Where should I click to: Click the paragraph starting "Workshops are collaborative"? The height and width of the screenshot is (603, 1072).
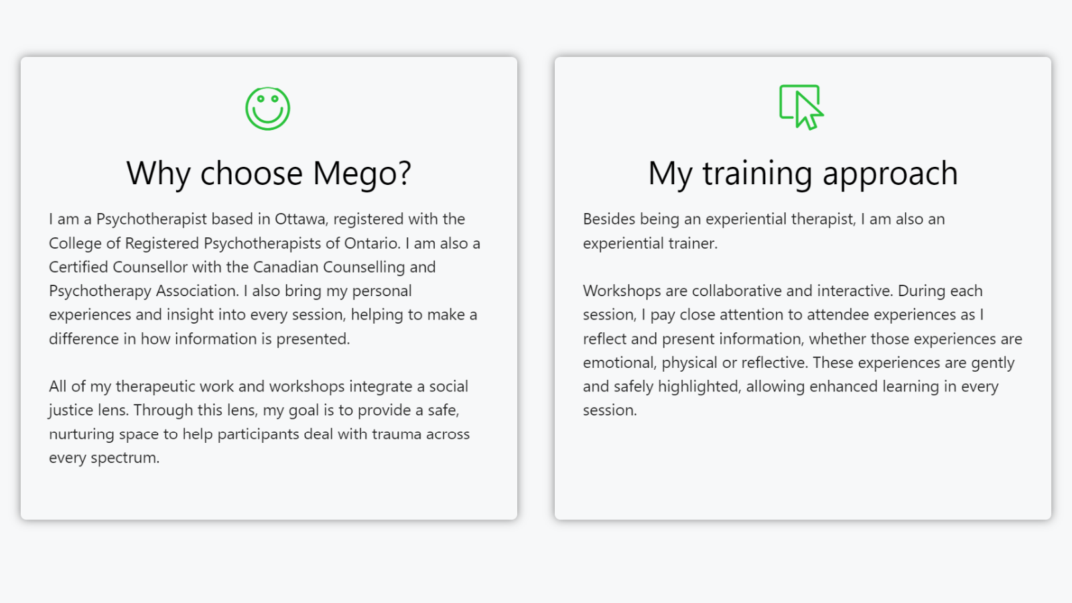[x=802, y=350]
